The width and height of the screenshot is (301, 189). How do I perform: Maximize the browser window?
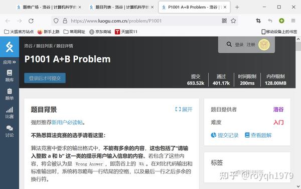coord(279,7)
